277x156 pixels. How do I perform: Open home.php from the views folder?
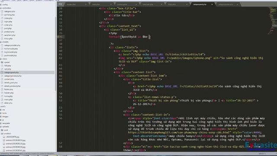pyautogui.click(x=9, y=96)
